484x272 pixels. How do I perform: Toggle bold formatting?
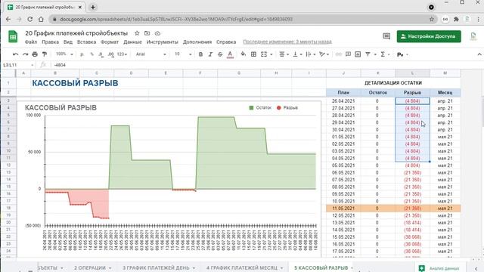(200, 54)
